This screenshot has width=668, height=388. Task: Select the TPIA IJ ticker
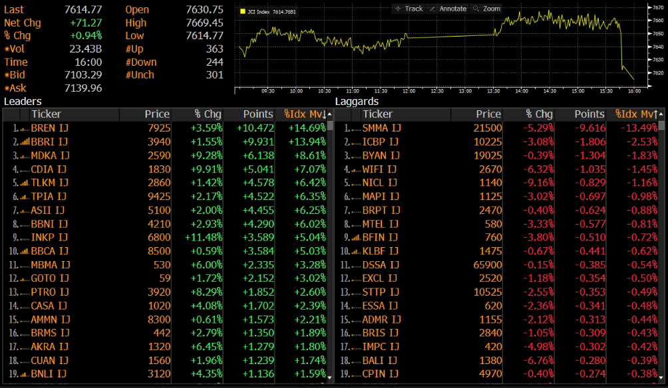coord(49,197)
